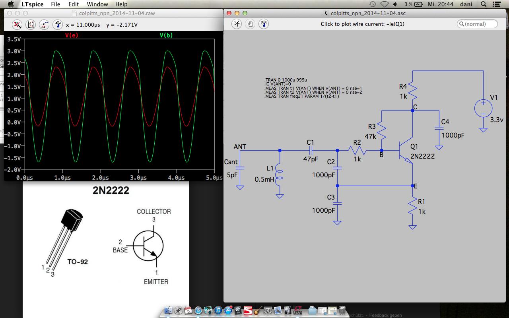Click the ANT net label
Viewport: 509px width, 318px height.
tap(240, 147)
